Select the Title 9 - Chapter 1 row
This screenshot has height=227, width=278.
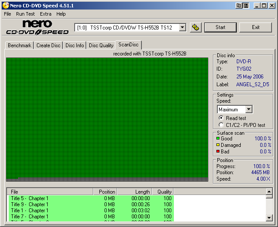point(91,204)
